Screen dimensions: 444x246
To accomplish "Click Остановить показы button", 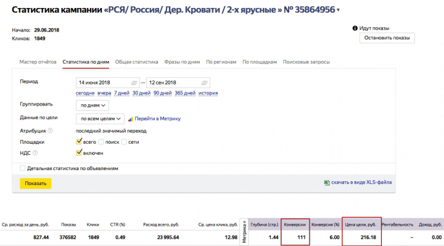I will click(387, 38).
